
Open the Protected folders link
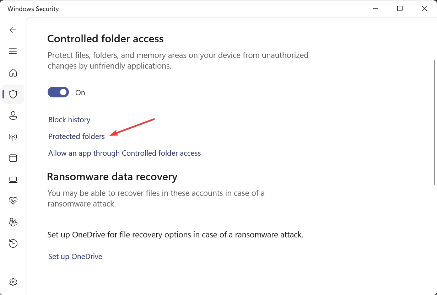77,136
